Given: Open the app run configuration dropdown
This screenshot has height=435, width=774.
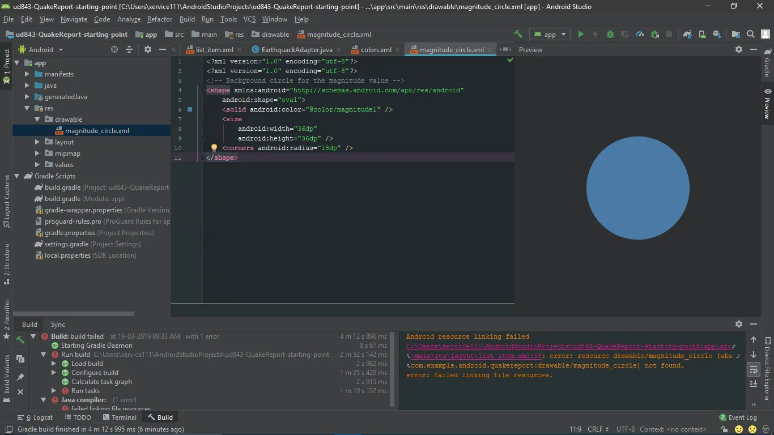Looking at the screenshot, I should (550, 35).
